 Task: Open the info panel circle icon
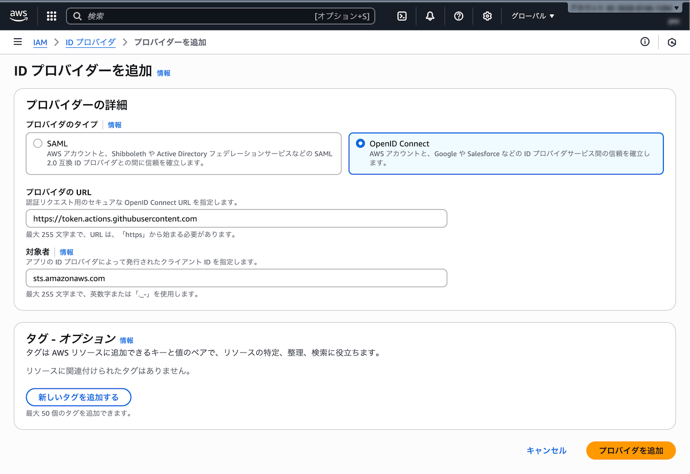(x=645, y=42)
